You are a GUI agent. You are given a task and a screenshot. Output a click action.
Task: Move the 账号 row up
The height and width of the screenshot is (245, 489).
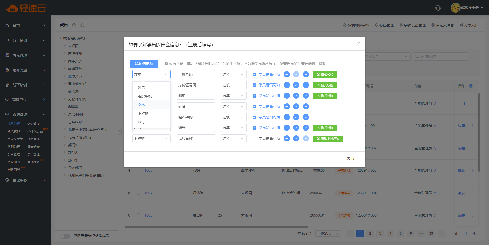click(x=296, y=128)
